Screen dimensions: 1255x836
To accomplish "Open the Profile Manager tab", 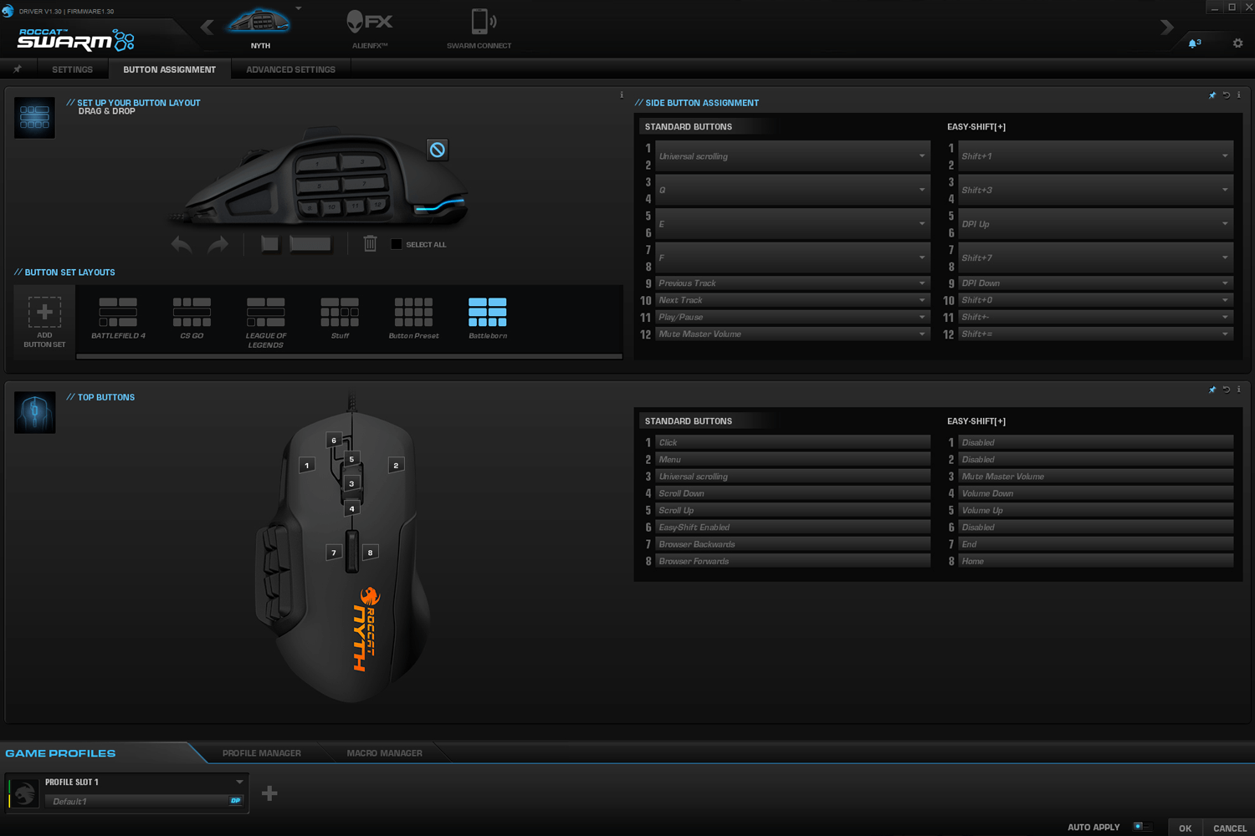I will coord(262,753).
